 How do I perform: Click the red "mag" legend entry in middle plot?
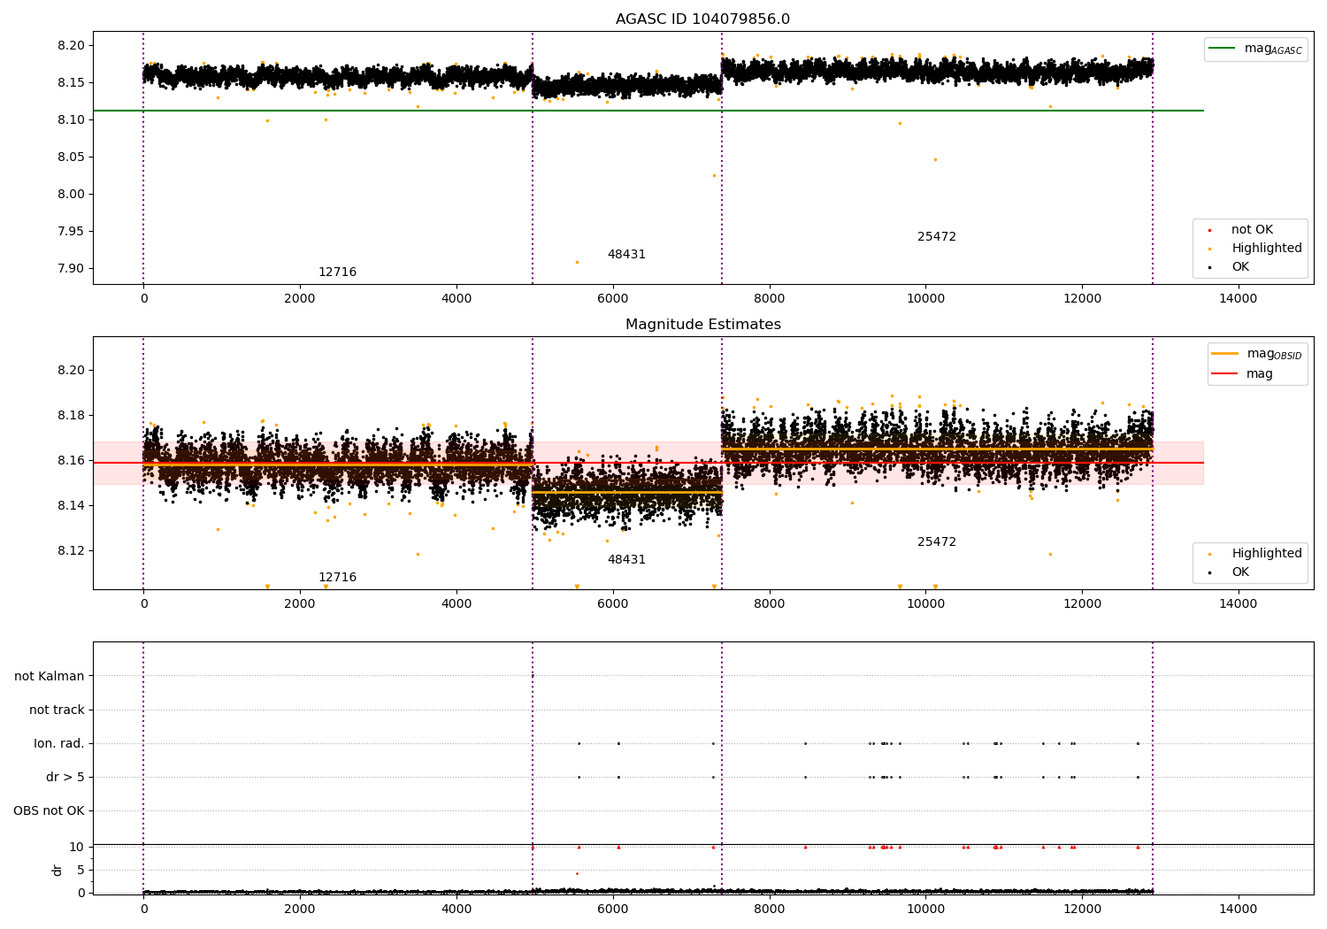point(1242,374)
